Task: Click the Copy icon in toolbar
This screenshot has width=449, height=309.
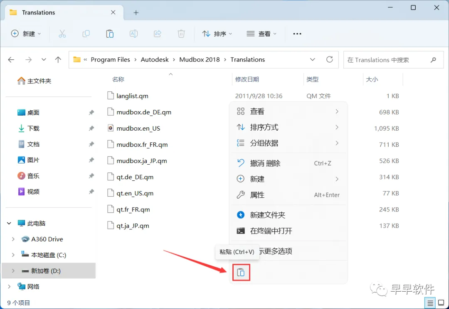Action: click(x=86, y=34)
